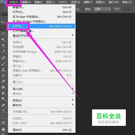Open the 选择(S) menu
135x135 pixels.
pos(75,2)
